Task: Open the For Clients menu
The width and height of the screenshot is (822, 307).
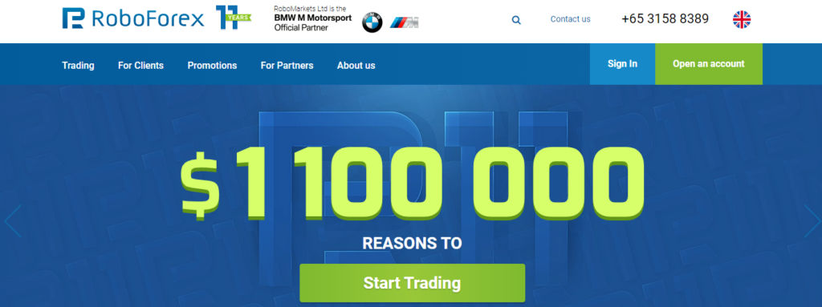Action: pyautogui.click(x=140, y=66)
